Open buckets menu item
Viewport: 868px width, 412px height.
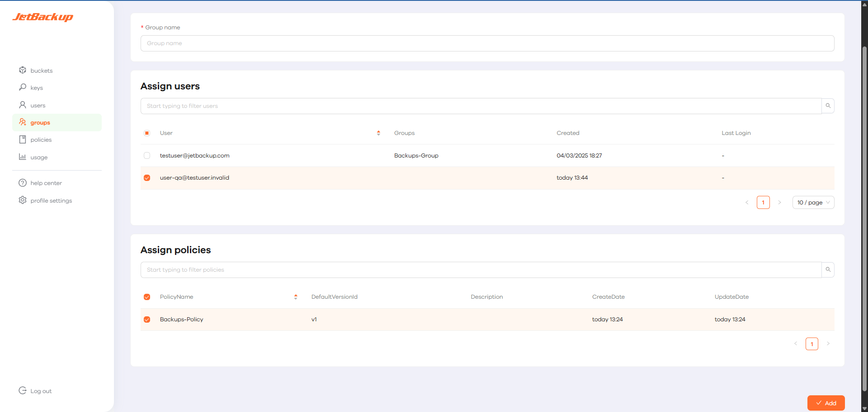coord(57,70)
